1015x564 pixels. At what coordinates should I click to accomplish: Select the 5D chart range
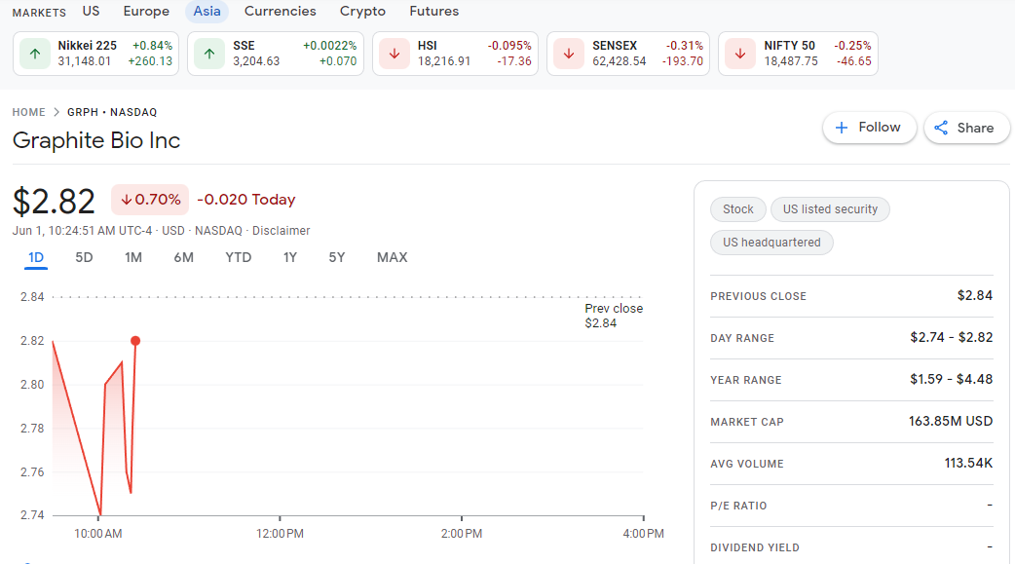(x=84, y=258)
